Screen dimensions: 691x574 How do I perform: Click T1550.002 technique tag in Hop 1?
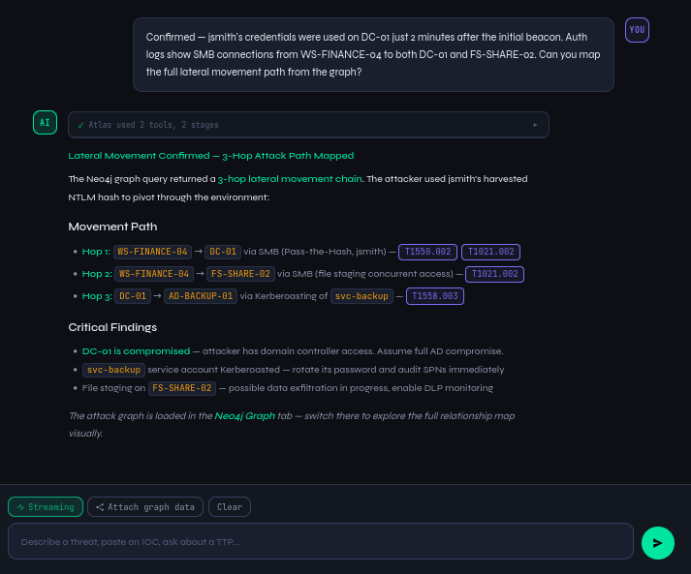pyautogui.click(x=427, y=252)
